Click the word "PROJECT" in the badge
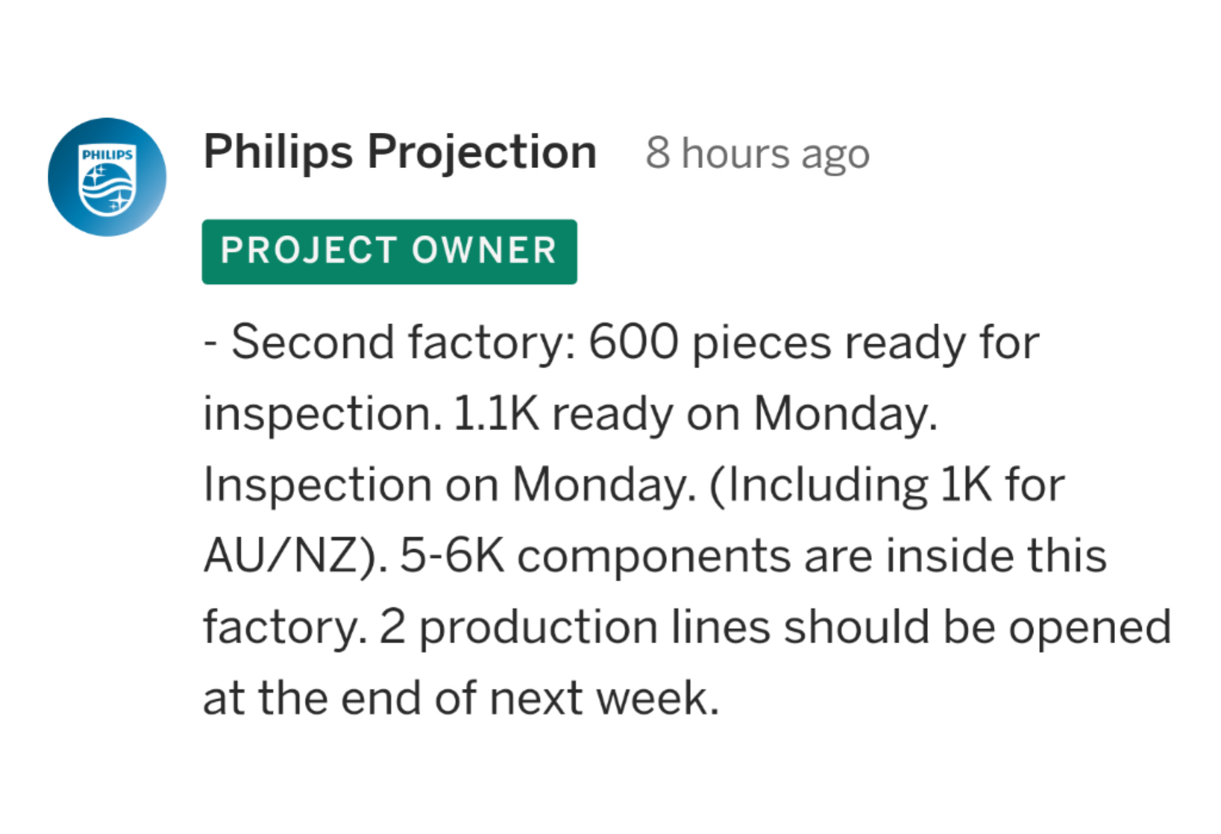The height and width of the screenshot is (834, 1221). 309,250
